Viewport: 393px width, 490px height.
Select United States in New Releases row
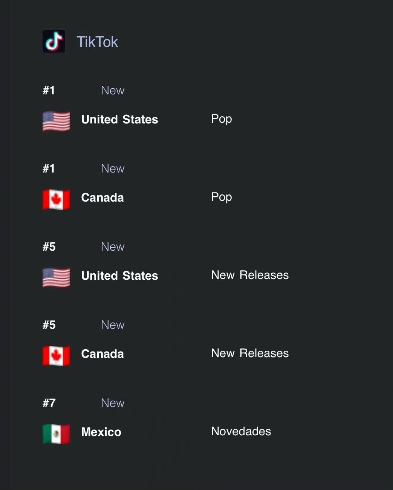click(119, 276)
